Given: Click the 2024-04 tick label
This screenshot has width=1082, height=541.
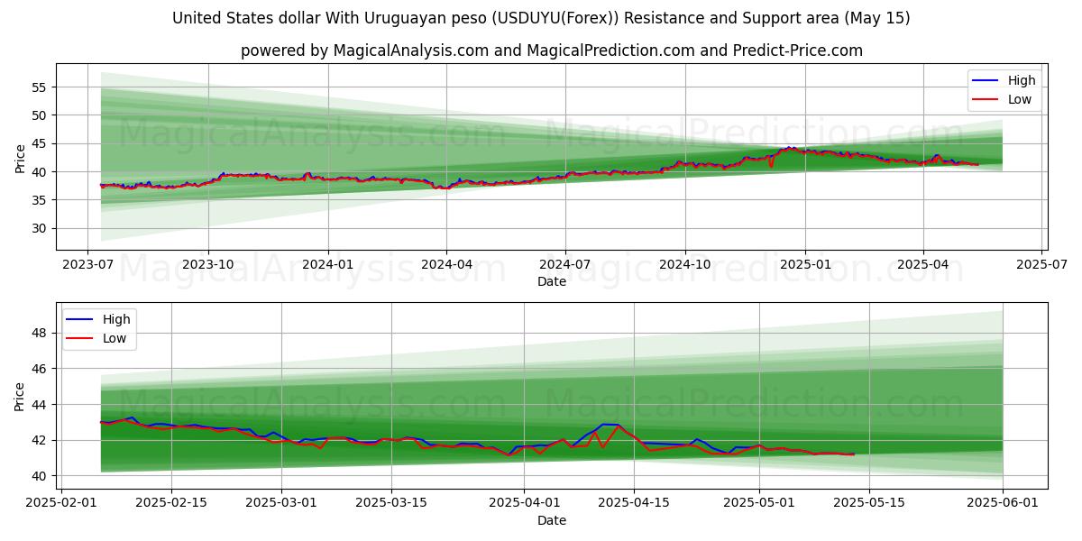Looking at the screenshot, I should 447,265.
